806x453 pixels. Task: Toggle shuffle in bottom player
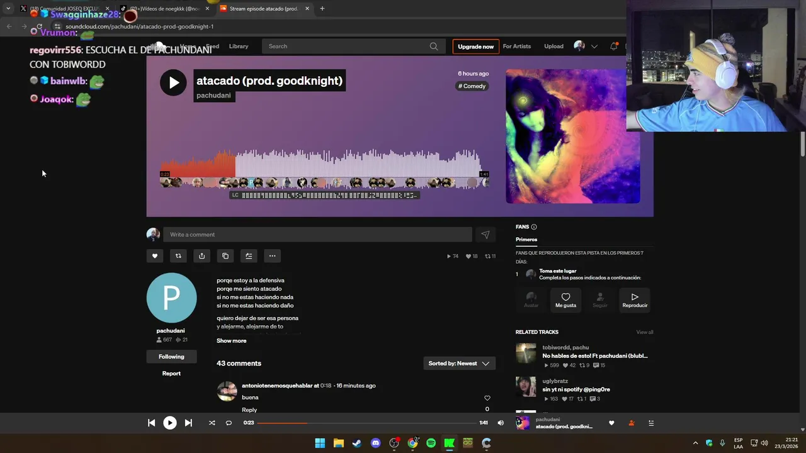[212, 423]
